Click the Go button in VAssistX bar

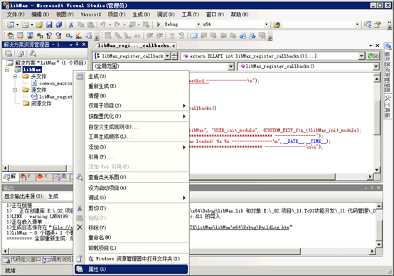pyautogui.click(x=373, y=55)
